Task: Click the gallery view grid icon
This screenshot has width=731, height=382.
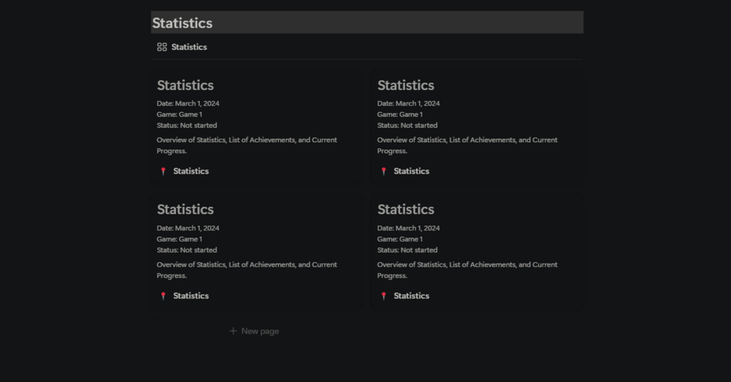Action: pyautogui.click(x=161, y=47)
